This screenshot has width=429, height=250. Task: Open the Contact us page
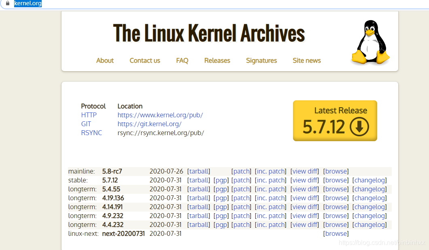pos(145,60)
